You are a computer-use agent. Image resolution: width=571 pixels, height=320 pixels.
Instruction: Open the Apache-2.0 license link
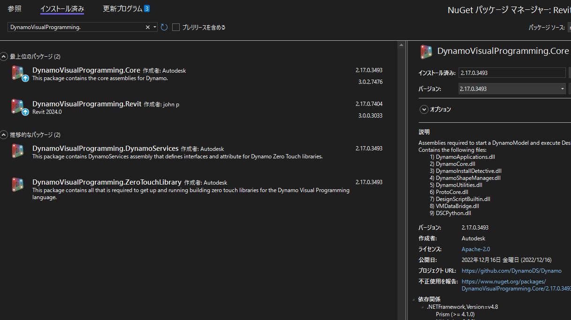click(x=476, y=249)
